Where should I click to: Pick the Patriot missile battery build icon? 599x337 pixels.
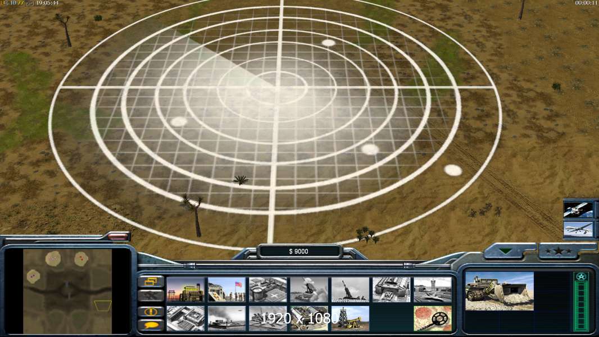pyautogui.click(x=310, y=290)
